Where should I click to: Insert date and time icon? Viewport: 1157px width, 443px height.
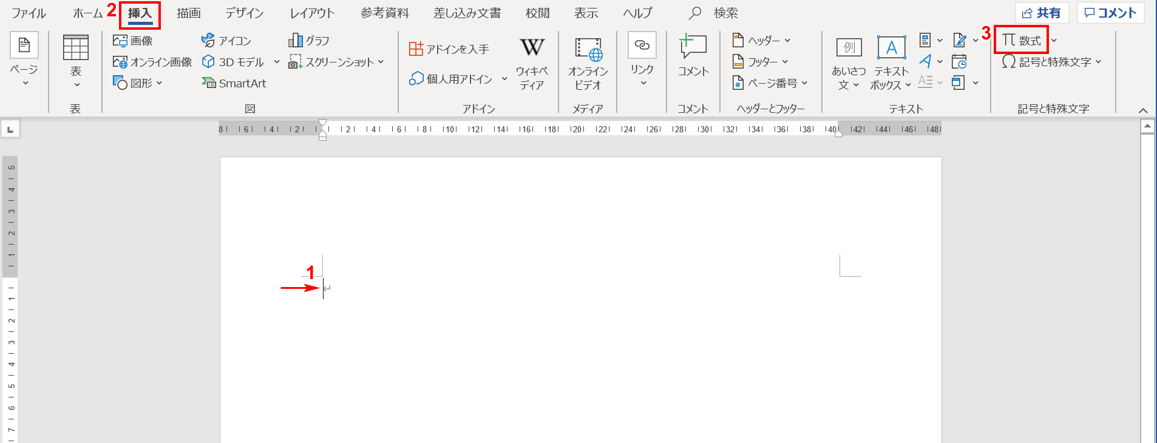point(959,62)
